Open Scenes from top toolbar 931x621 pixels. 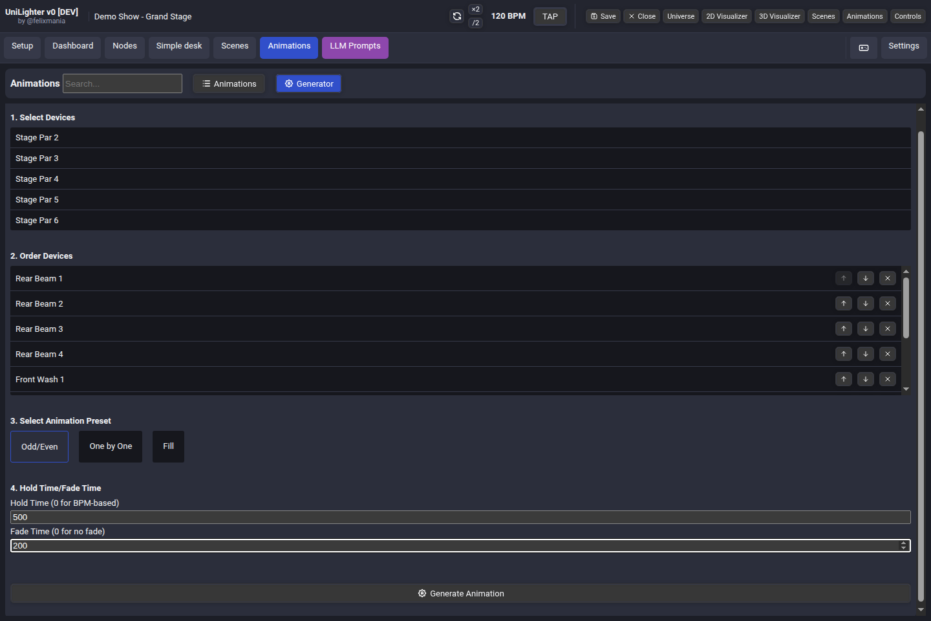(824, 16)
